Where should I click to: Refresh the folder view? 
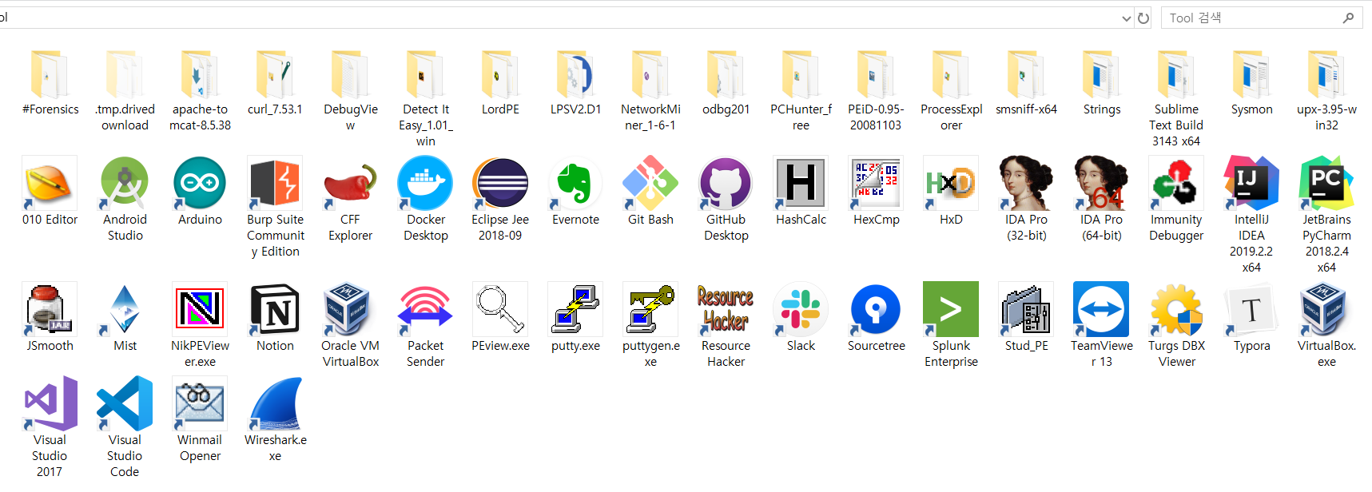tap(1143, 18)
